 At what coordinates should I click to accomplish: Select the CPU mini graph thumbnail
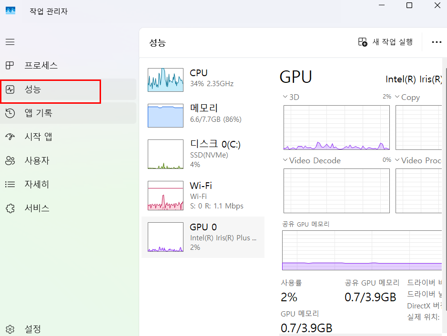pos(165,80)
